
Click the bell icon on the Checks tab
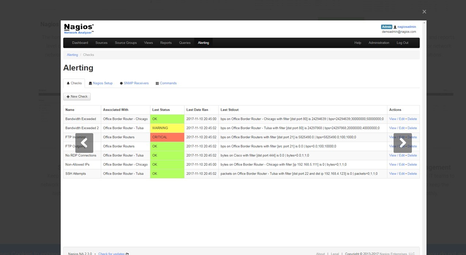pyautogui.click(x=68, y=83)
